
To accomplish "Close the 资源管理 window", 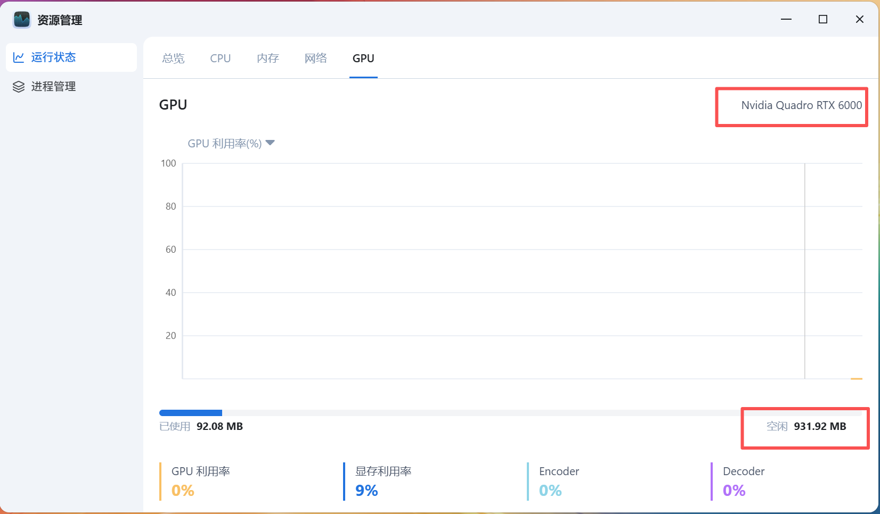I will (x=860, y=20).
